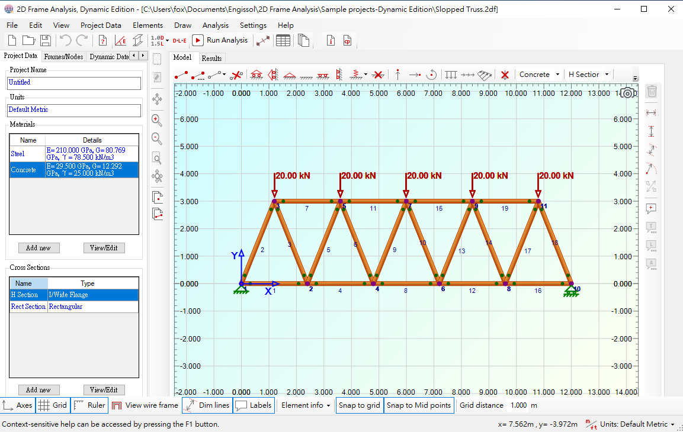Screen dimensions: 683x432
Task: Click the zoom out magnifier icon
Action: point(157,138)
